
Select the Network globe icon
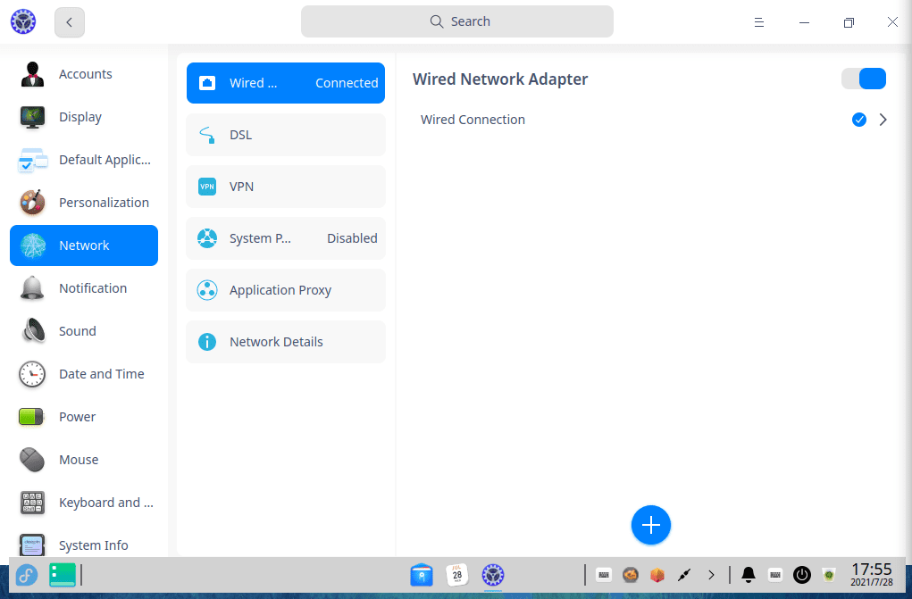coord(32,245)
